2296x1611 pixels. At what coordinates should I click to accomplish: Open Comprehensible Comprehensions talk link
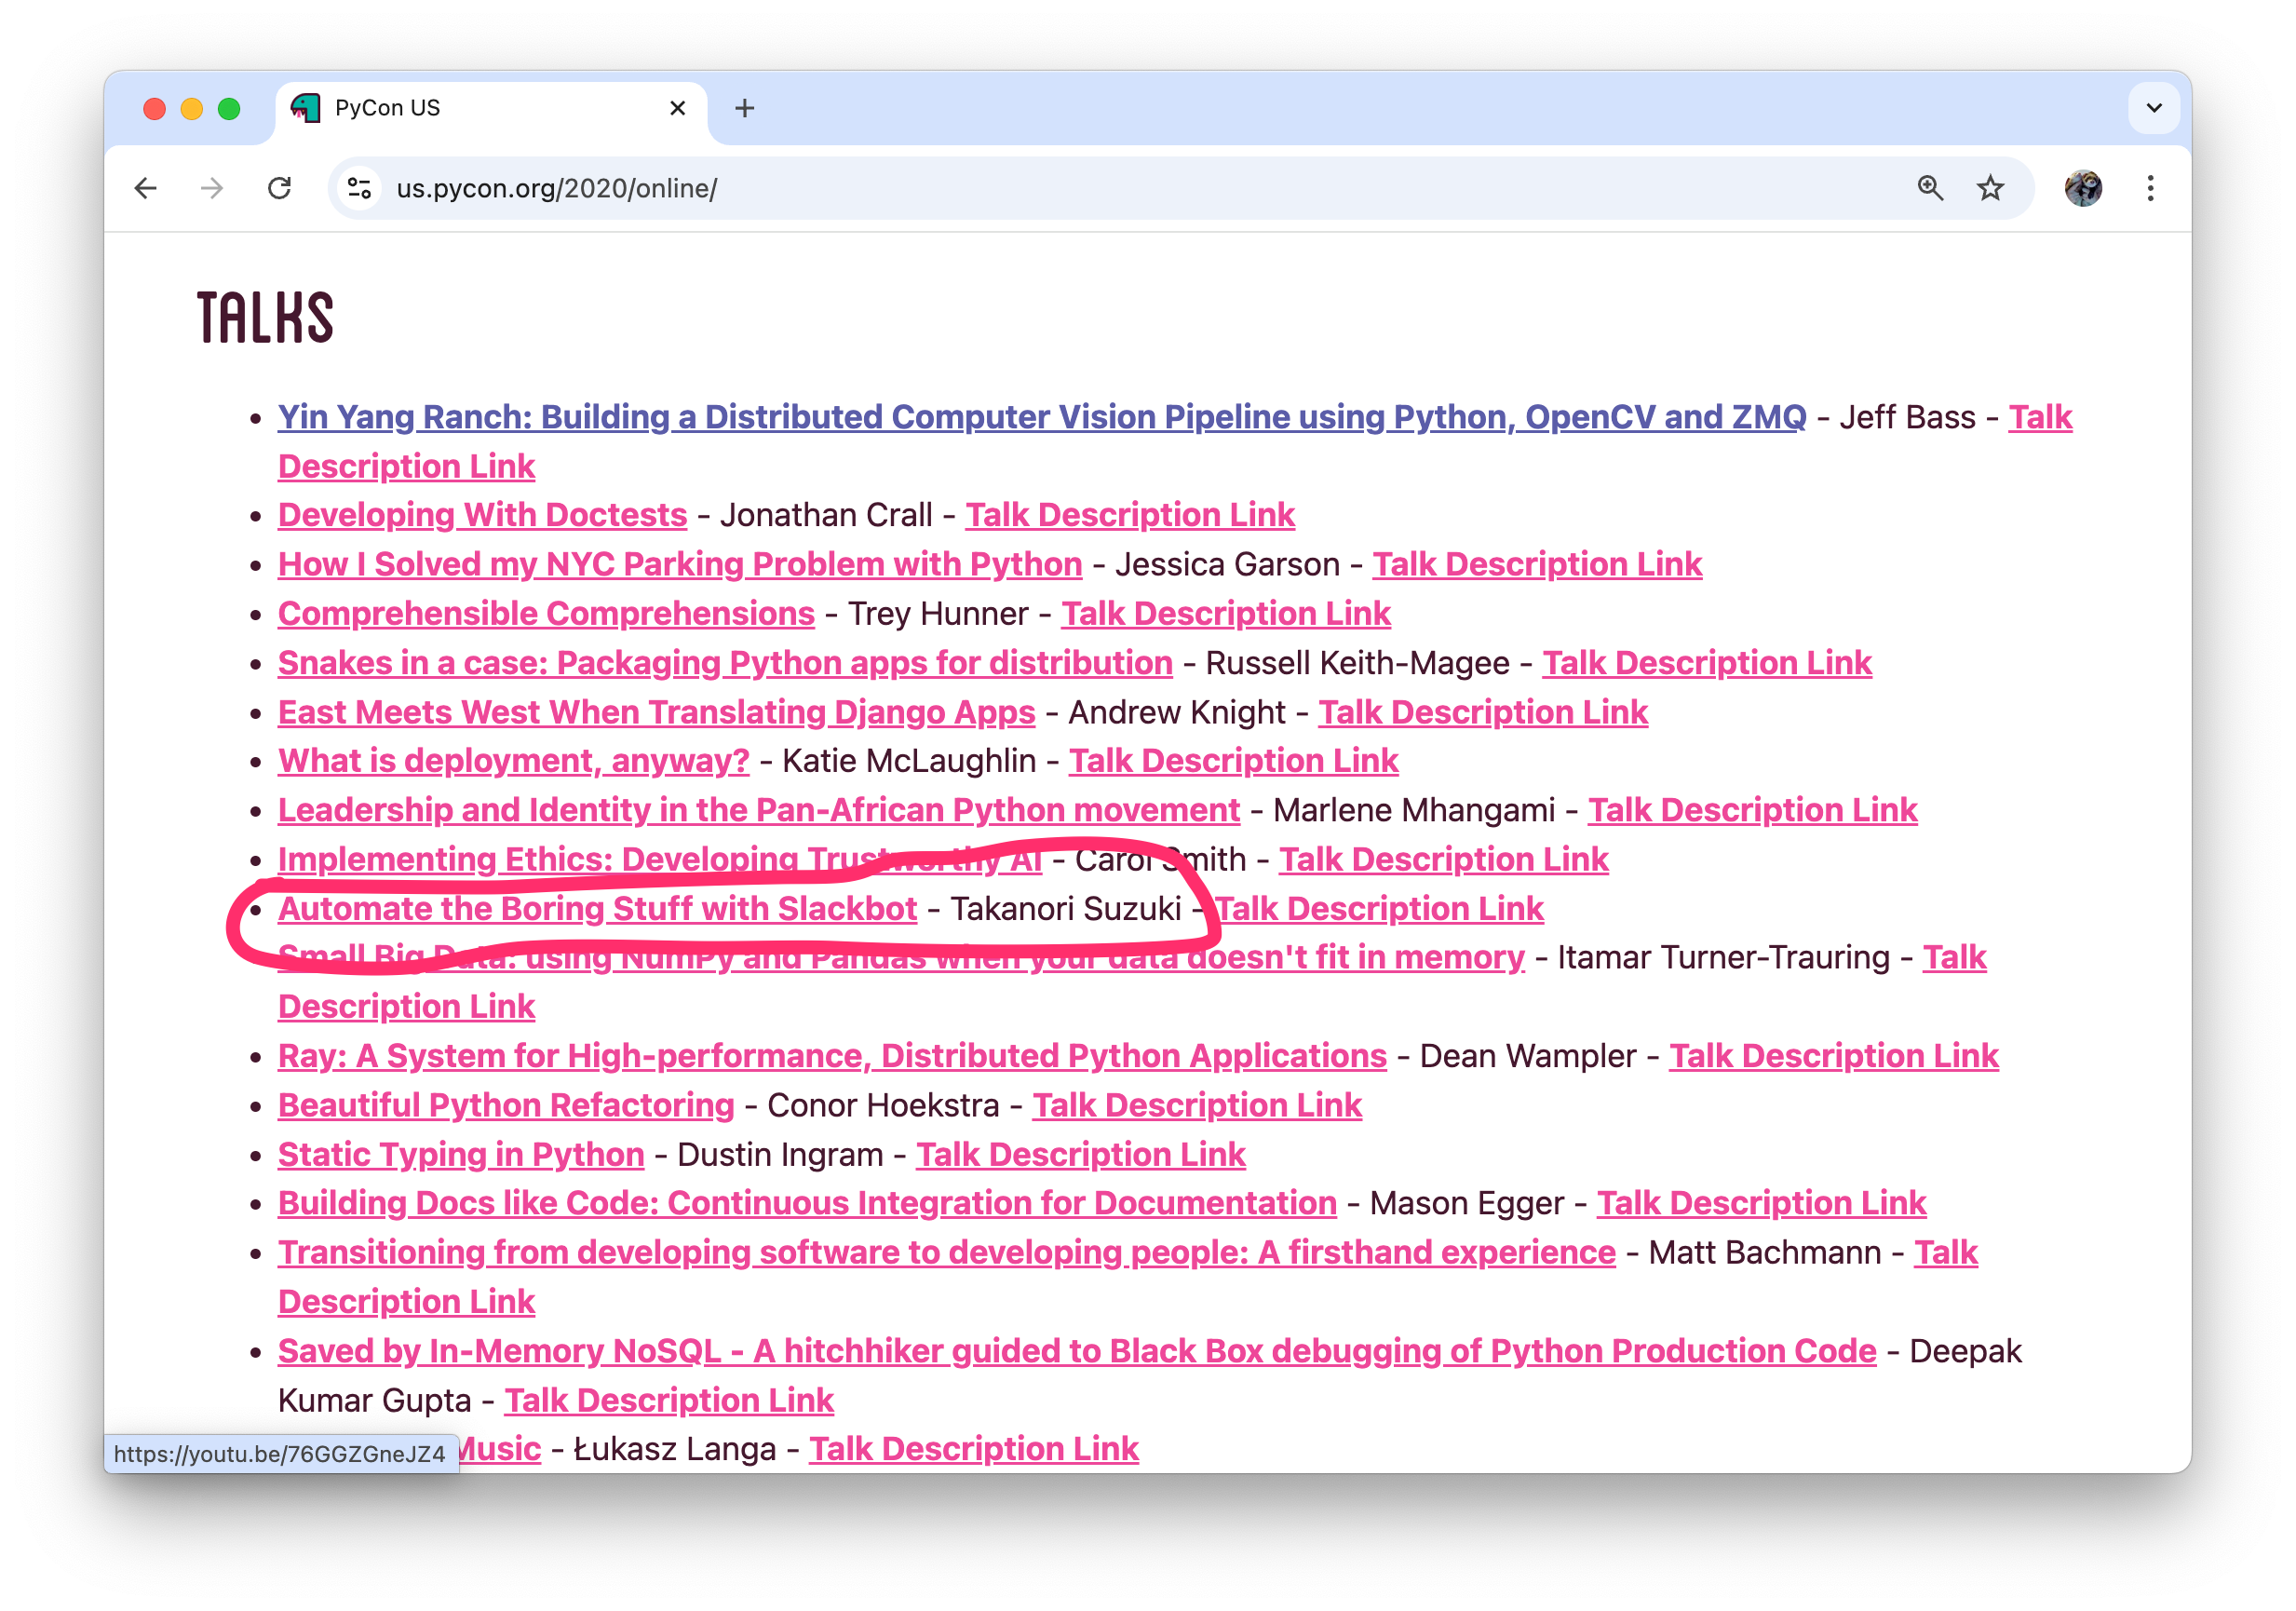[x=546, y=614]
